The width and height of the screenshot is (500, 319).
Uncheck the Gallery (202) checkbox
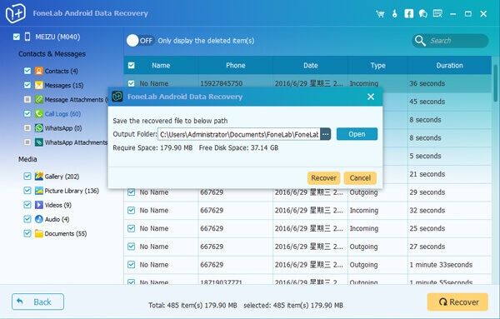pyautogui.click(x=27, y=177)
